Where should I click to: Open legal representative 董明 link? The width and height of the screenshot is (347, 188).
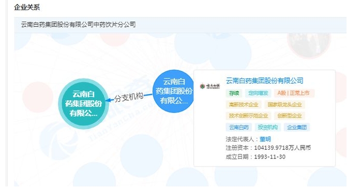pos(265,139)
